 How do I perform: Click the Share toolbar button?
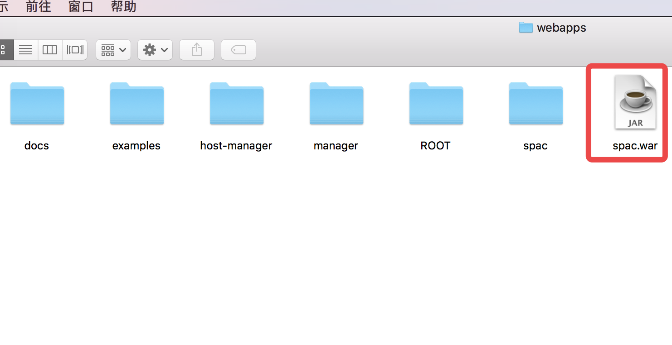[197, 50]
